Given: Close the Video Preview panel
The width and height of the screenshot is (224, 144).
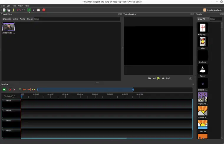Looking at the screenshot, I should [x=193, y=14].
